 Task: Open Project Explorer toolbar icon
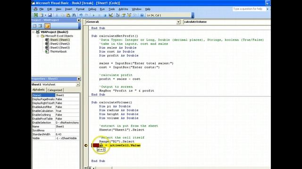point(117,15)
